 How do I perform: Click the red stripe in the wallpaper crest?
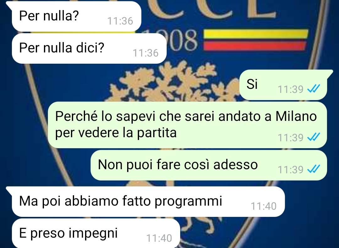[255, 46]
